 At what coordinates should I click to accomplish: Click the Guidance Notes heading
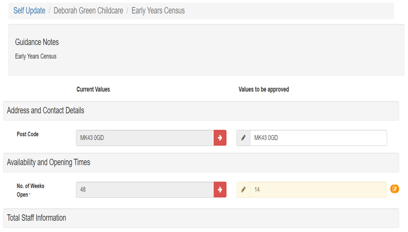(x=37, y=42)
